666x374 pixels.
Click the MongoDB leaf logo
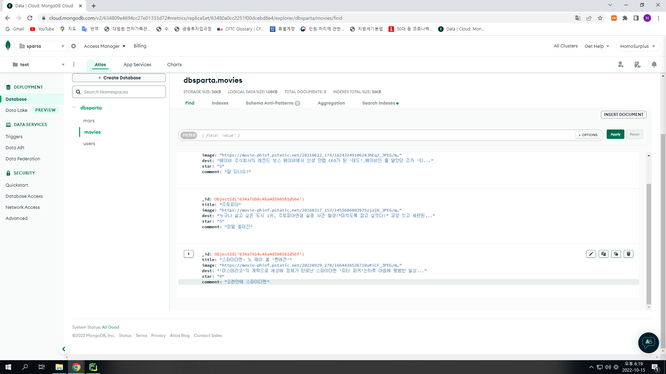click(x=8, y=45)
